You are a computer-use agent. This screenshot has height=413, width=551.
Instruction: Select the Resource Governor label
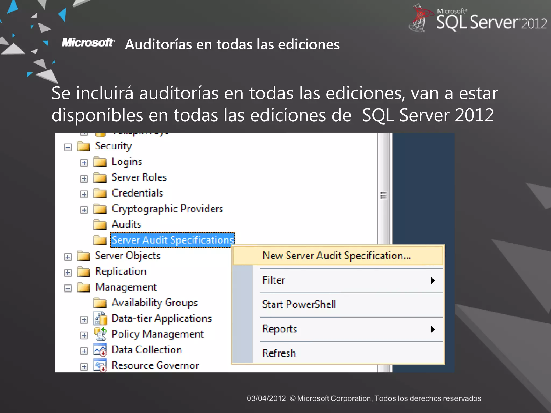click(155, 366)
